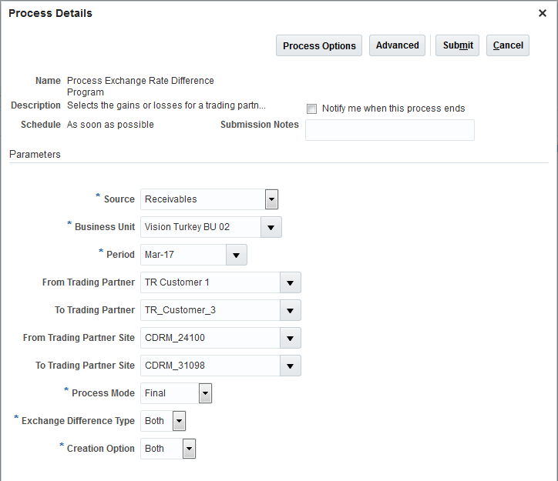Open To Trading Partner dropdown arrow

[x=290, y=310]
